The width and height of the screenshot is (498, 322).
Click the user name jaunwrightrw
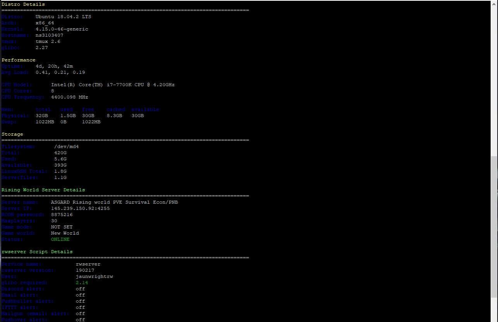(94, 276)
